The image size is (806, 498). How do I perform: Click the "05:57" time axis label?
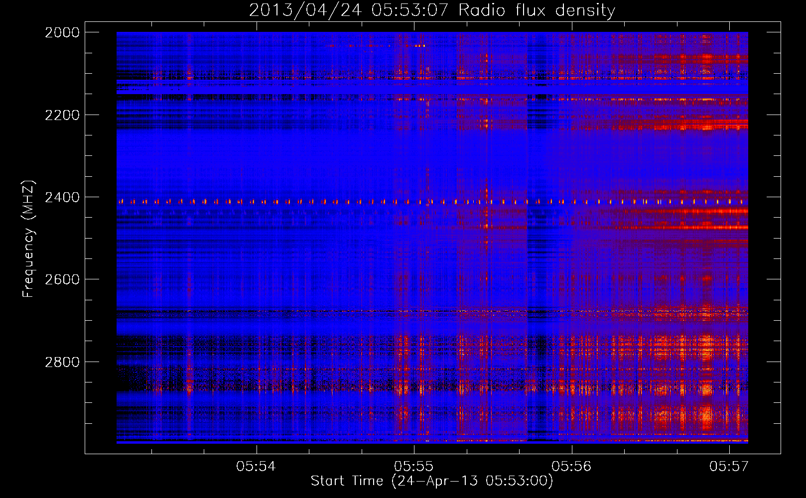729,466
